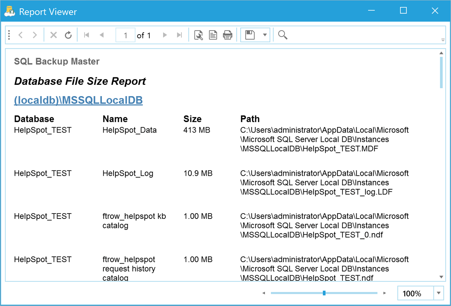Click the SQL Backup Master heading
This screenshot has width=451, height=306.
pos(57,61)
